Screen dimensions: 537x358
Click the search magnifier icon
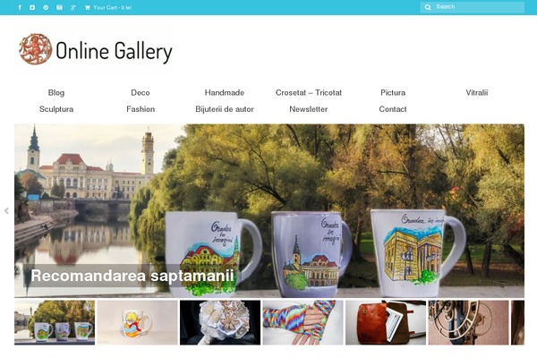pos(428,7)
